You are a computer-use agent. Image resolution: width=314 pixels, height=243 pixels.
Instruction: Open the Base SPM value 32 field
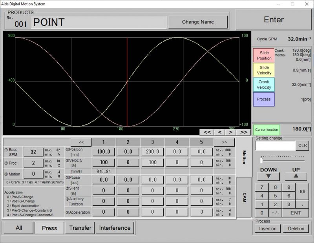point(33,152)
